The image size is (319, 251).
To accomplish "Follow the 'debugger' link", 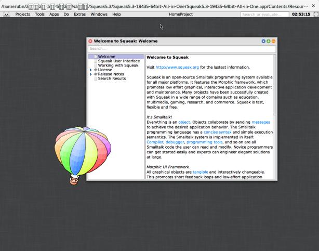I will coord(175,142).
